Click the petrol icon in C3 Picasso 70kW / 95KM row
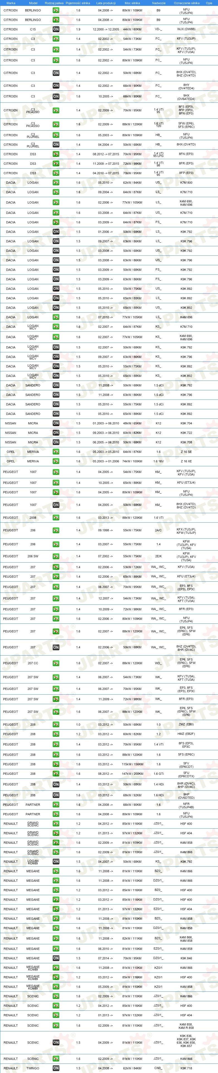218x1073 pixels. pyautogui.click(x=56, y=110)
